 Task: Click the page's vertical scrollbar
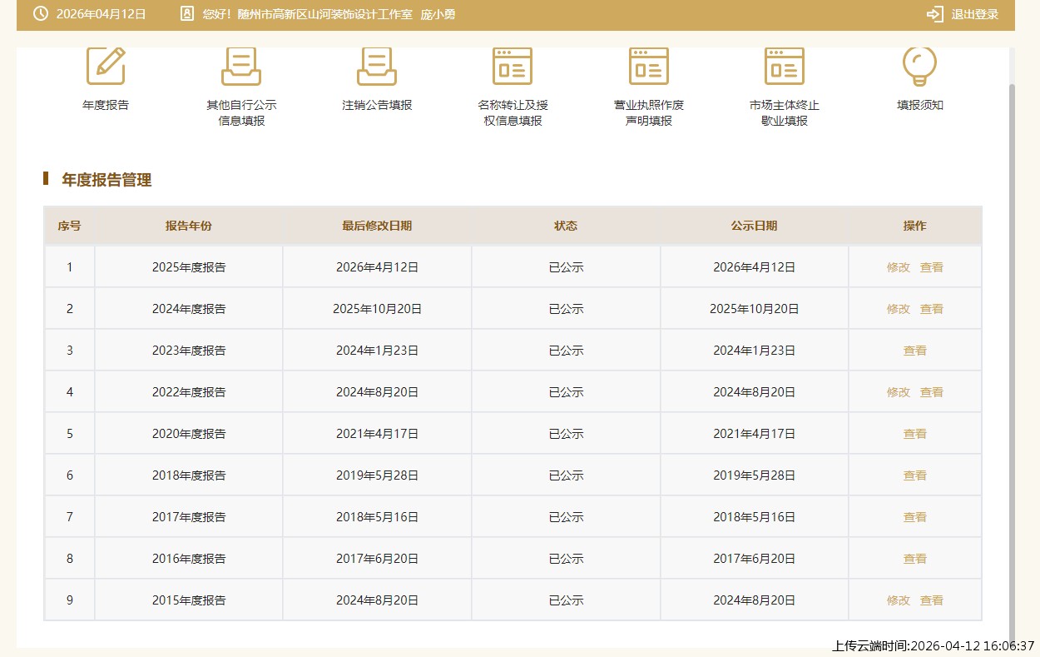click(1012, 333)
